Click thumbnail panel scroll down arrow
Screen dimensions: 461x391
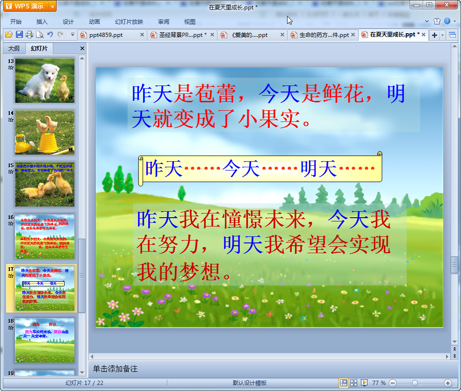pos(82,372)
